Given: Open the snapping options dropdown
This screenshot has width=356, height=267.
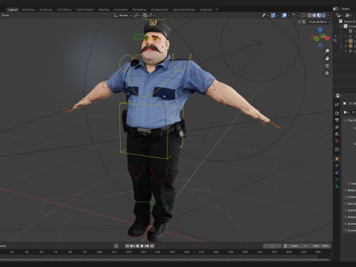Looking at the screenshot, I should point(151,16).
